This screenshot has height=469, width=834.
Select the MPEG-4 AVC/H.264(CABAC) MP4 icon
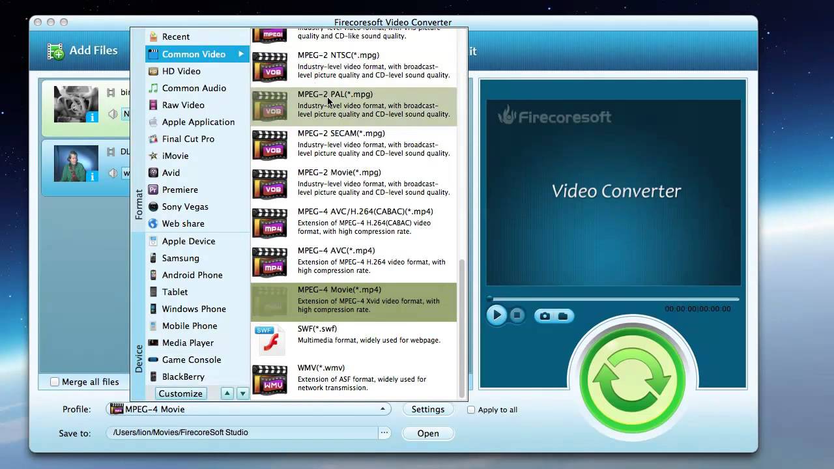click(270, 223)
